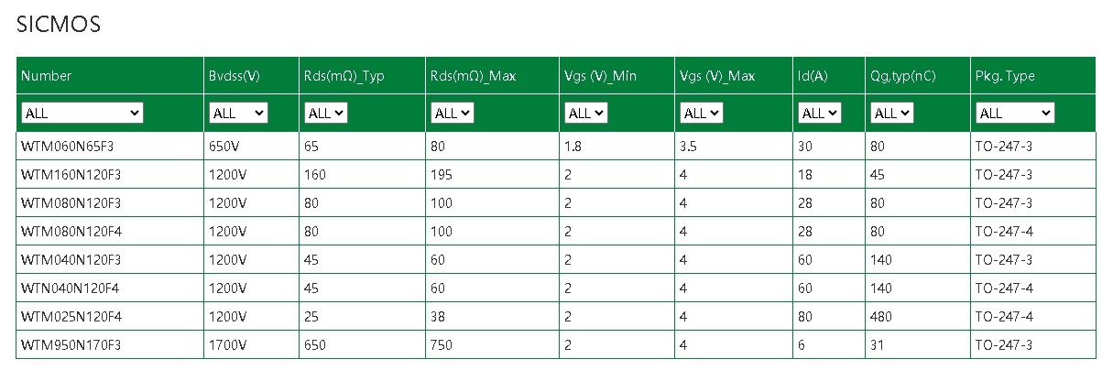Viewport: 1113px width, 381px height.
Task: Click the WTM950N170F3 part number
Action: click(71, 345)
